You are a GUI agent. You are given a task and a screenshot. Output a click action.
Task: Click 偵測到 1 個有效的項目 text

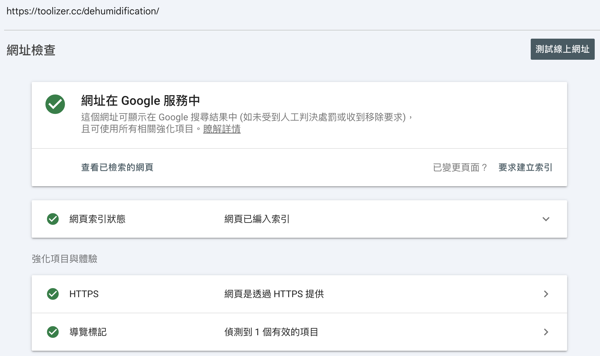click(x=271, y=332)
